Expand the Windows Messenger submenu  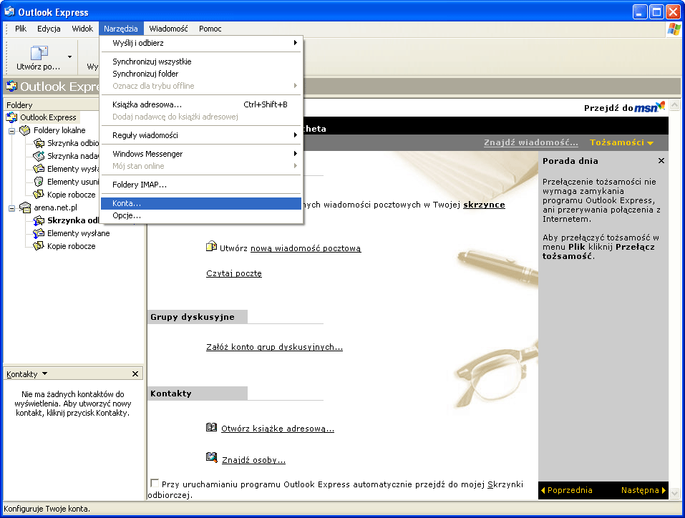tap(296, 153)
